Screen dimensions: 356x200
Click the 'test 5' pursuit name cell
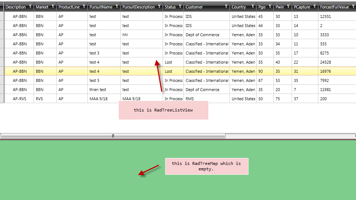[x=94, y=80]
